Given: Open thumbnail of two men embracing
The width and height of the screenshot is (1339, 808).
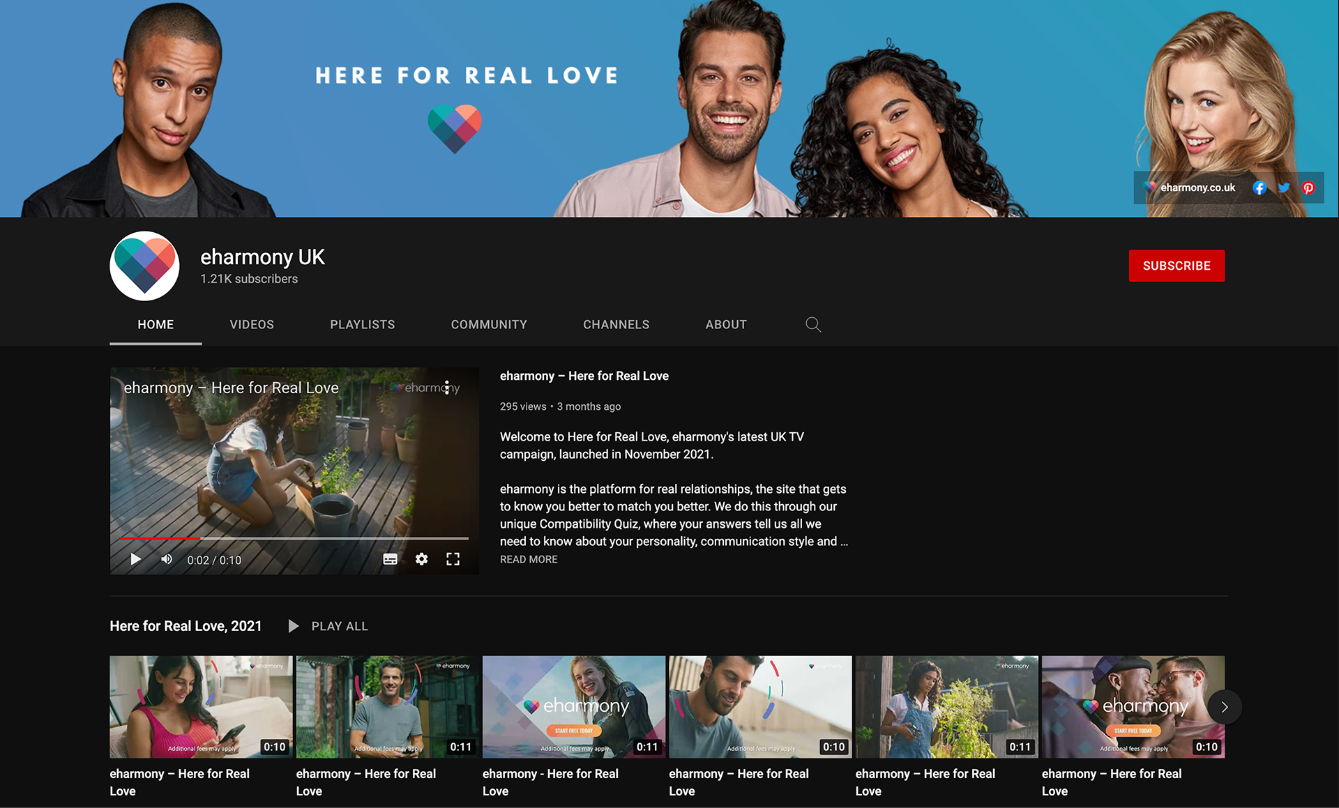Looking at the screenshot, I should click(1133, 706).
